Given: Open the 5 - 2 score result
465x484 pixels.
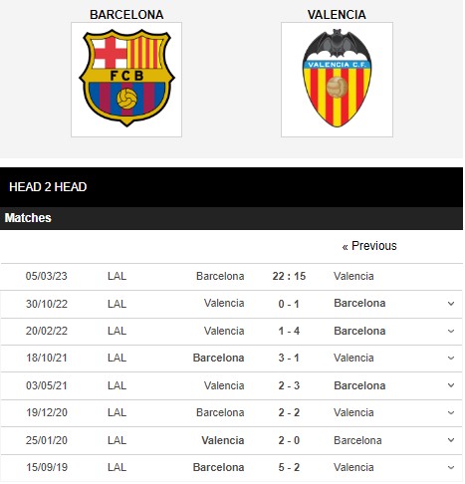Looking at the screenshot, I should 289,467.
